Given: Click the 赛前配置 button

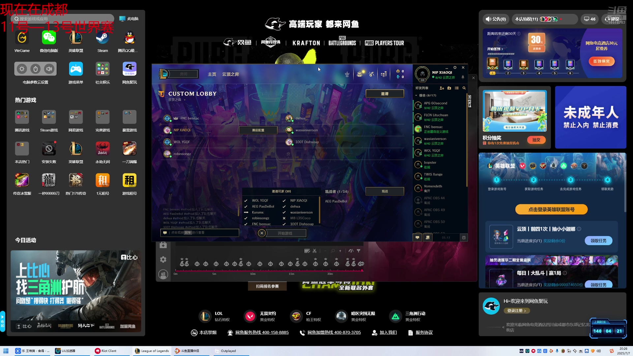Looking at the screenshot, I should point(258,130).
